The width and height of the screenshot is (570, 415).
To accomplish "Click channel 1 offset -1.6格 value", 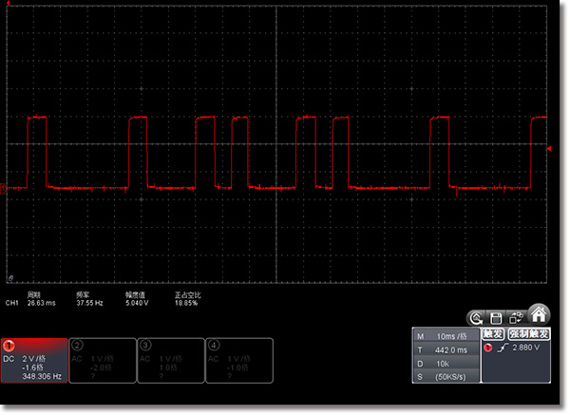I will (32, 368).
